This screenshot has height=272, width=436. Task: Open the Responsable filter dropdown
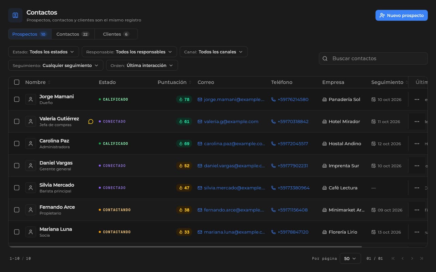tap(129, 52)
